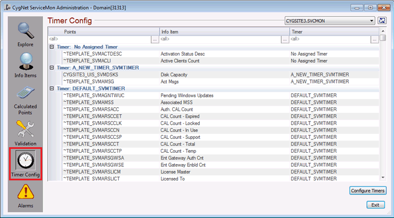The height and width of the screenshot is (218, 394).
Task: Sort by the Info Item column header
Action: tap(225, 32)
